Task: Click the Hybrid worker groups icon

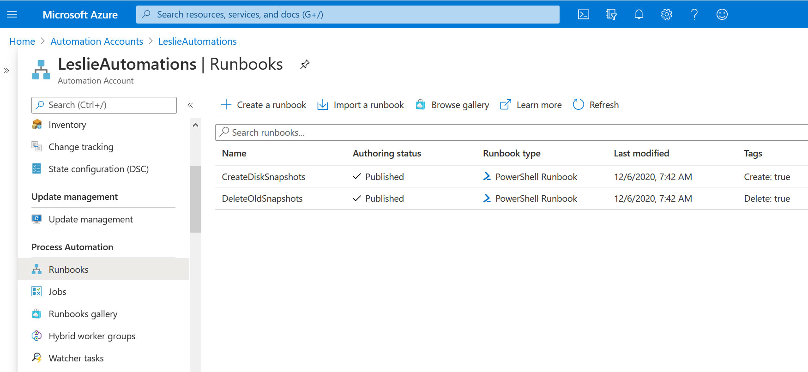Action: pos(36,336)
